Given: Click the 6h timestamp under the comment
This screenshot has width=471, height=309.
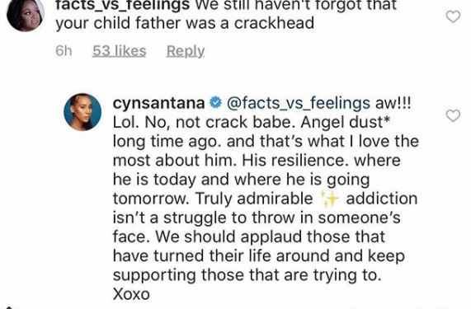Looking at the screenshot, I should [64, 51].
